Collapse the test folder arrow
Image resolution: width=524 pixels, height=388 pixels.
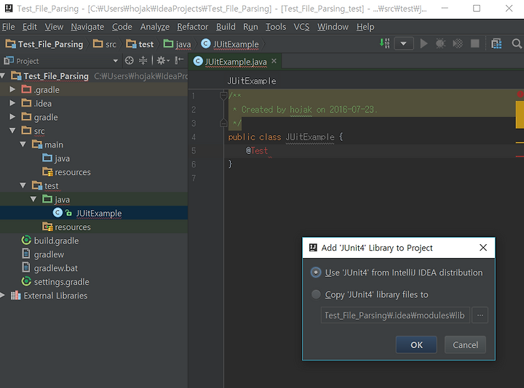(23, 185)
